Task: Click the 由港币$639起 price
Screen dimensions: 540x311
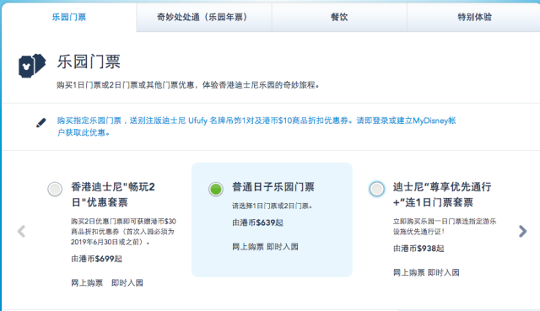Action: [257, 223]
